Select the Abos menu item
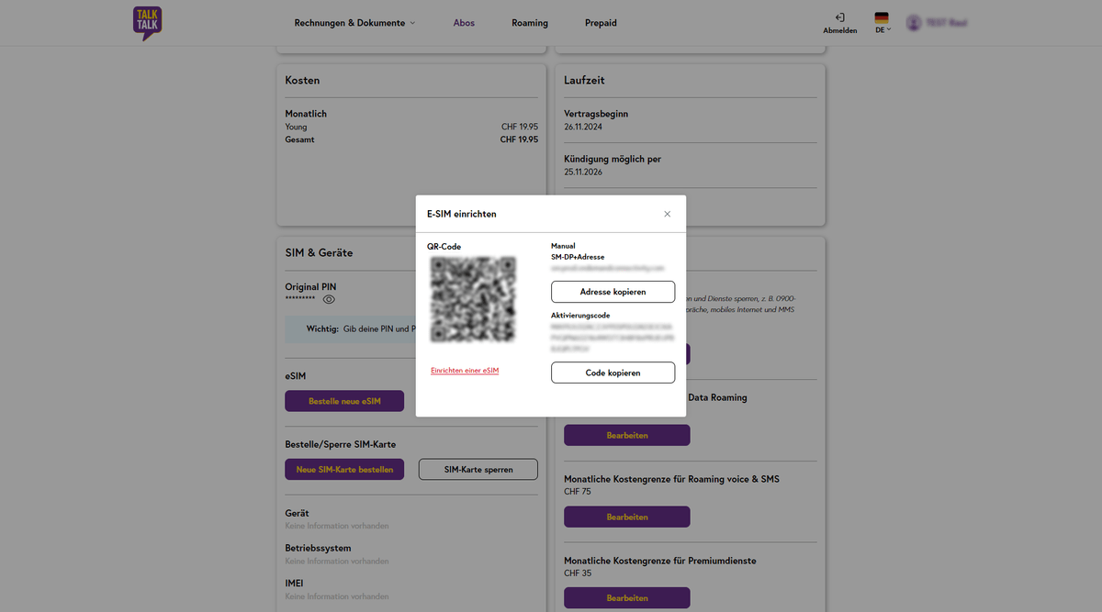This screenshot has width=1102, height=612. tap(464, 22)
